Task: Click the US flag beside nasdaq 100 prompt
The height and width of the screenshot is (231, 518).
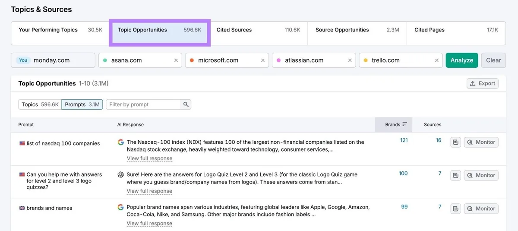Action: 22,143
